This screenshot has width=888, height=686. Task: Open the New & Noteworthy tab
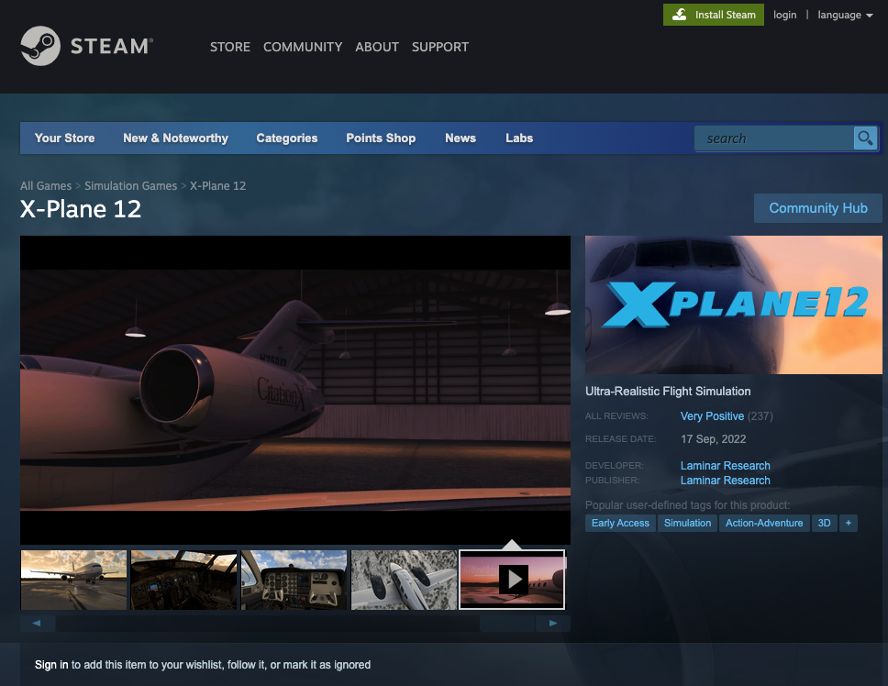(175, 138)
